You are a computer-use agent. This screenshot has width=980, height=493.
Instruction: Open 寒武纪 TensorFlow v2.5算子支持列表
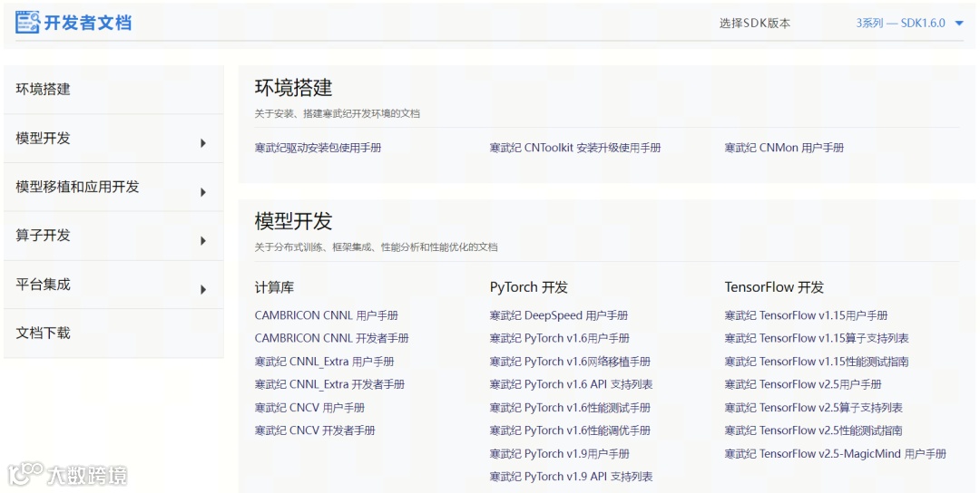[x=813, y=408]
